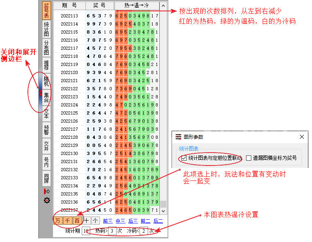The width and height of the screenshot is (312, 242).
Task: Toggle the 百 position button
Action: click(x=76, y=221)
